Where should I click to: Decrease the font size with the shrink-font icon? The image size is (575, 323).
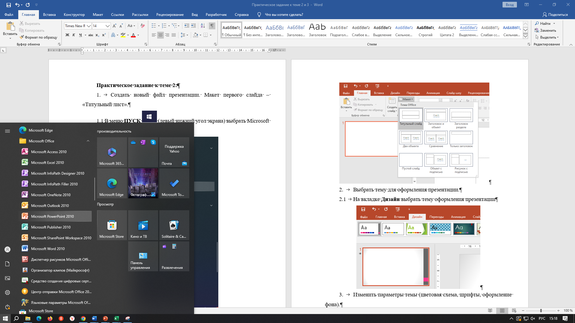coord(121,26)
